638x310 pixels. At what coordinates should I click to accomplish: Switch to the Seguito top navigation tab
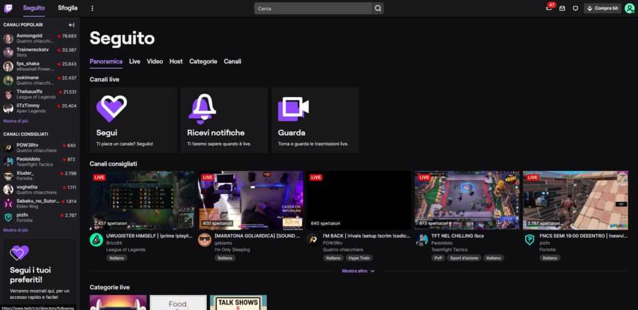[34, 8]
